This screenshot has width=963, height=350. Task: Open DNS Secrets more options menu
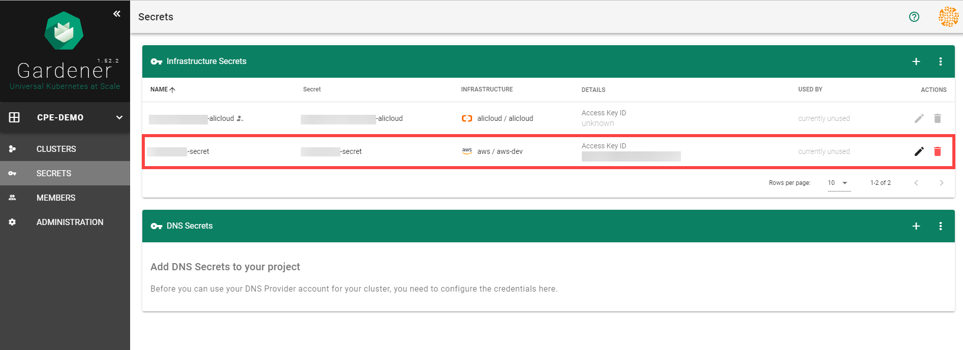(x=940, y=226)
